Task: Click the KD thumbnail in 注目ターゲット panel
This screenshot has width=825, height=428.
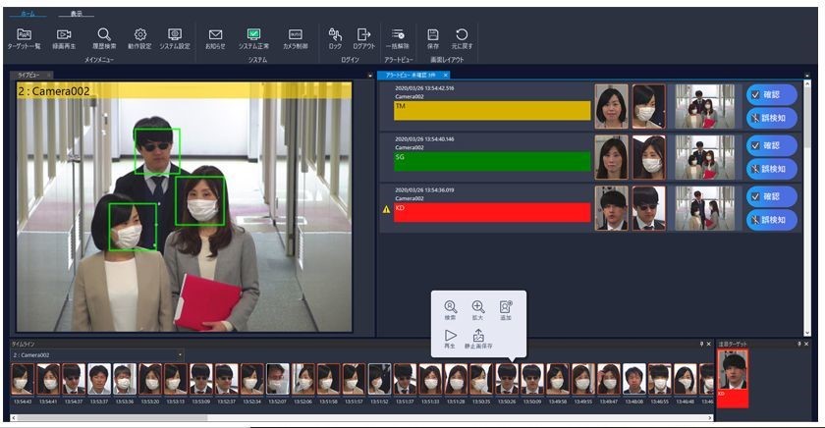Action: pyautogui.click(x=733, y=374)
